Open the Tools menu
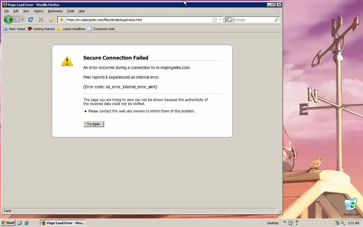Viewport: 363px width, 227px height. (70, 11)
